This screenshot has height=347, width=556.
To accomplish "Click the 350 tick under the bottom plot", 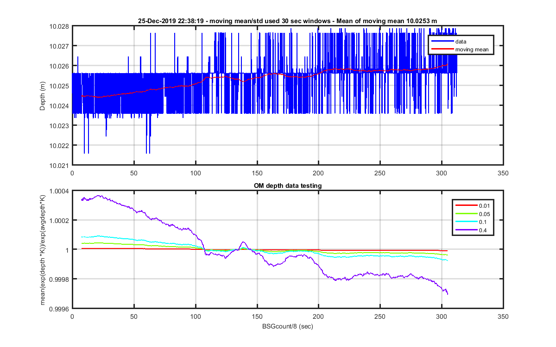I will click(x=503, y=316).
